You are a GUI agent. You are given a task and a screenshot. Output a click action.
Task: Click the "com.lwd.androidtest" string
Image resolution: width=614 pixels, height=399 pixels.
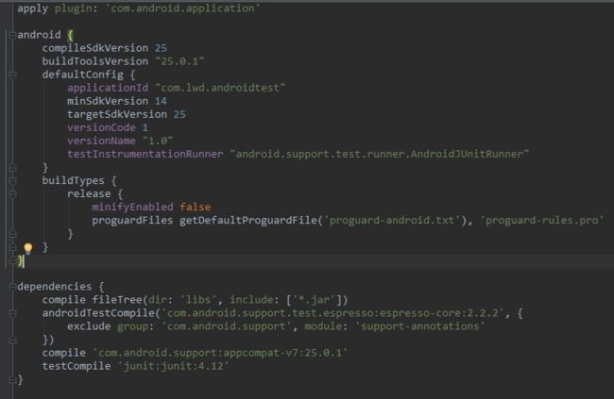[220, 88]
